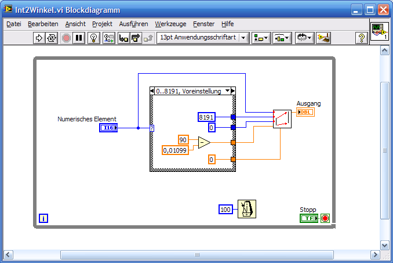
Task: Open the 13pt Anwendungsschriftart font dropdown
Action: click(x=203, y=38)
